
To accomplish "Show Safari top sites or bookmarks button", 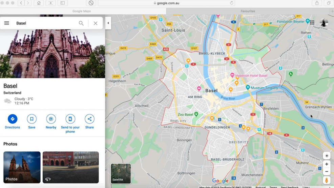I will (51, 3).
